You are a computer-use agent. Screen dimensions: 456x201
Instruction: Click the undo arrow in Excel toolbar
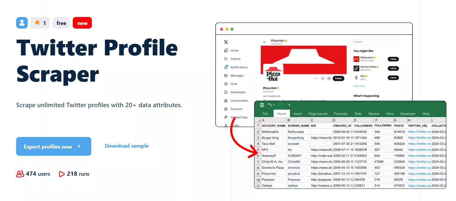tap(270, 105)
